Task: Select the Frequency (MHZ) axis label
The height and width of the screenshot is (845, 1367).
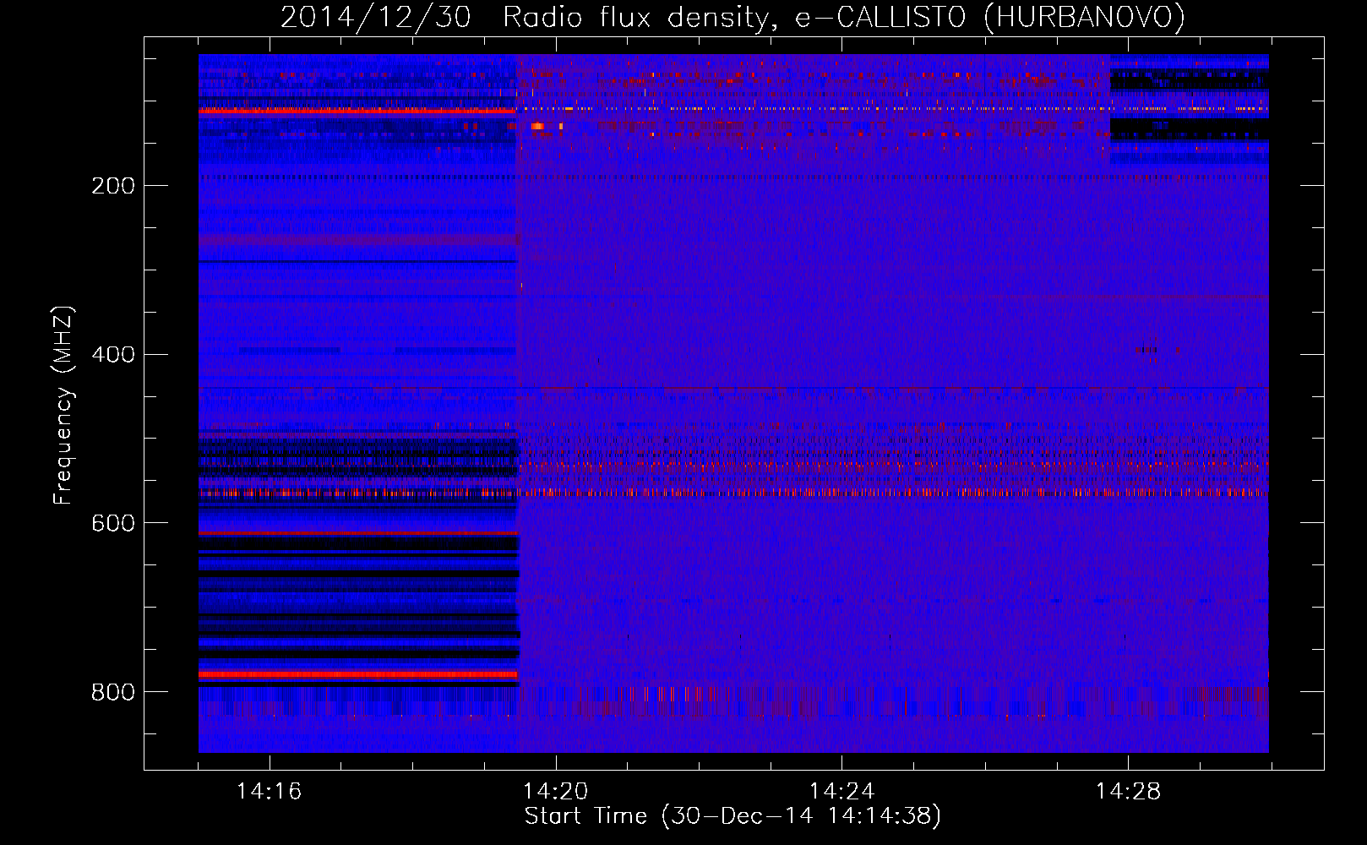Action: 63,406
